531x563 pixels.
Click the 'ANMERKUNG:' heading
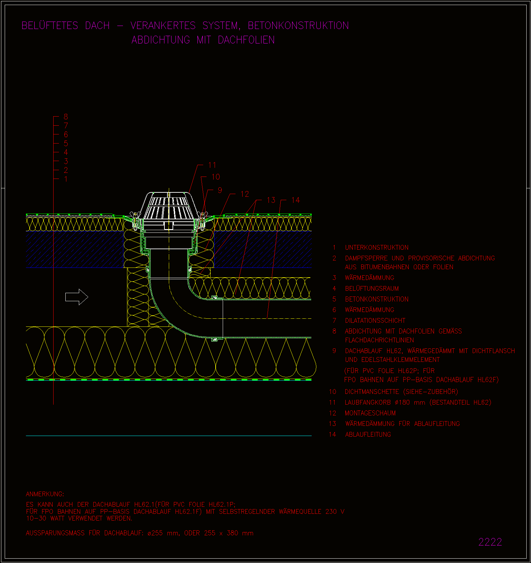45,494
